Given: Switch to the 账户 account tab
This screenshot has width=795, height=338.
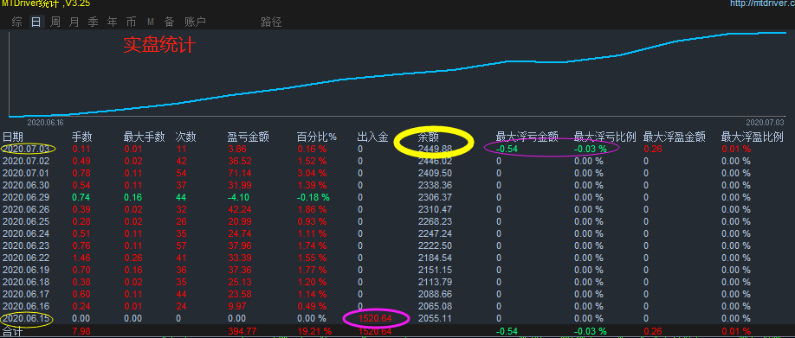Looking at the screenshot, I should tap(195, 22).
